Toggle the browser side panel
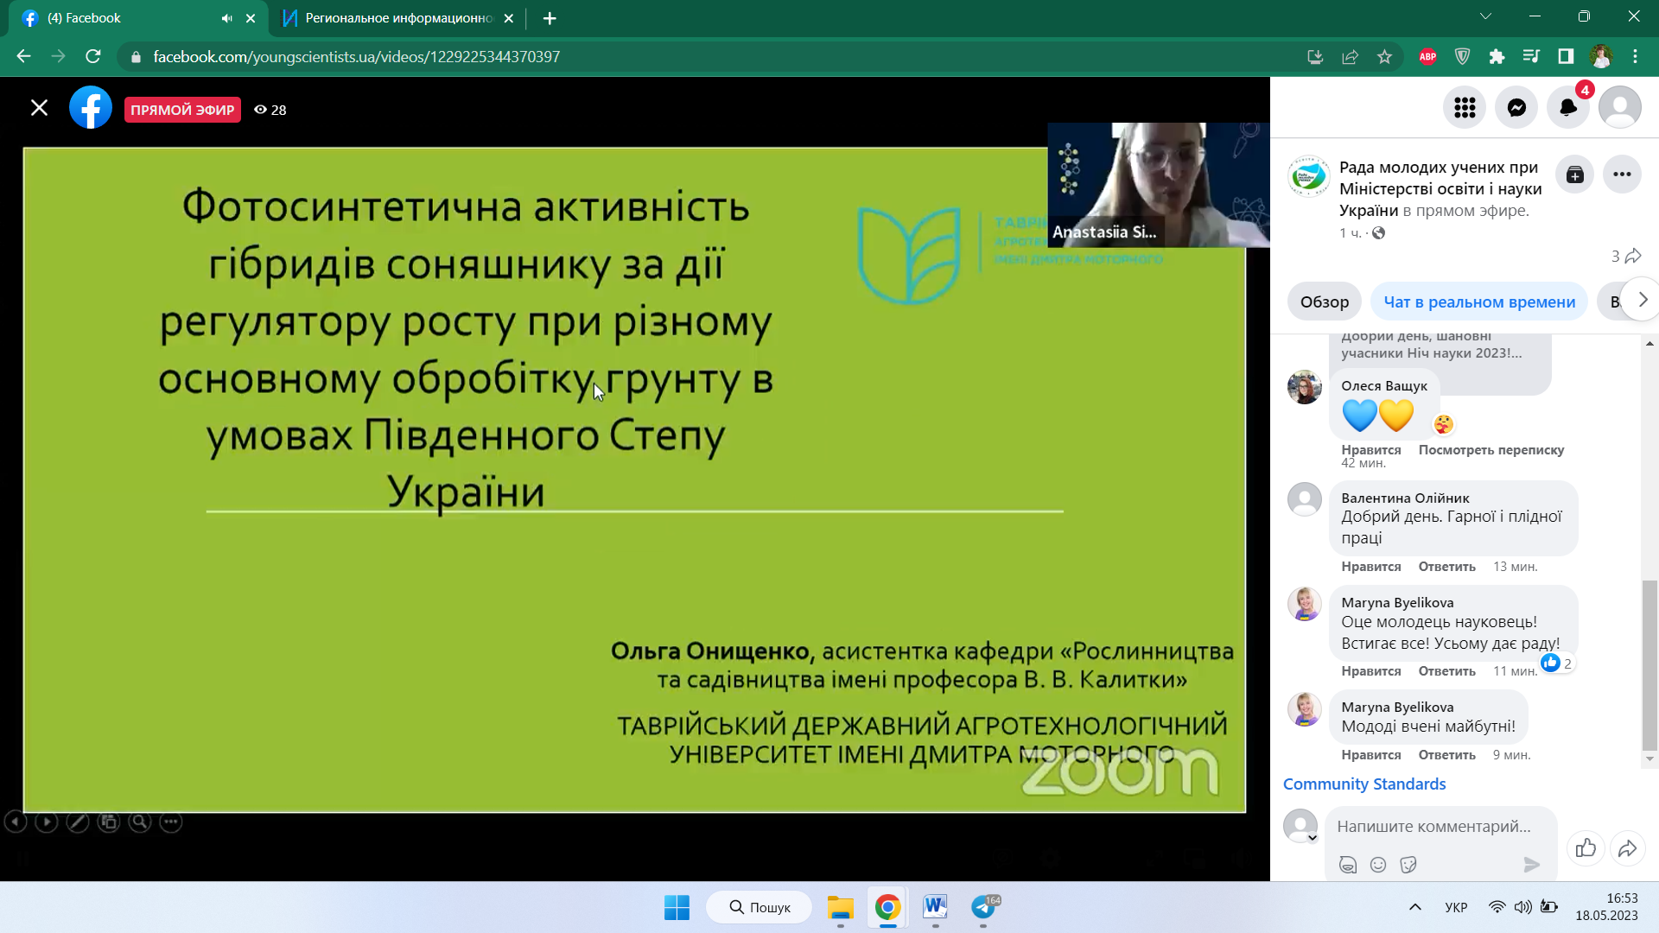 point(1566,57)
